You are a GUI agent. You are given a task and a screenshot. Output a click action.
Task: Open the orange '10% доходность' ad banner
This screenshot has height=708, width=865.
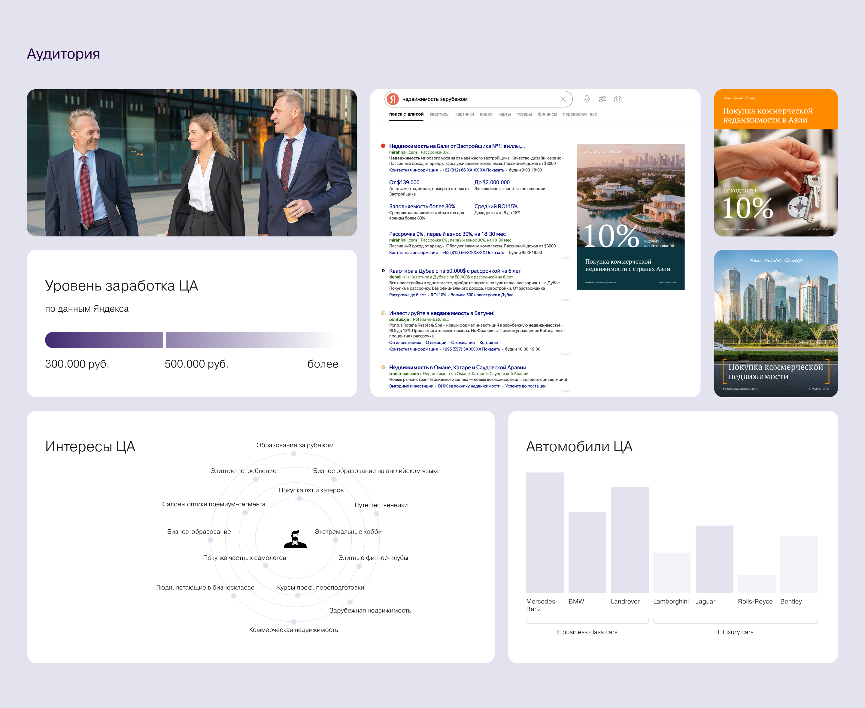point(775,163)
